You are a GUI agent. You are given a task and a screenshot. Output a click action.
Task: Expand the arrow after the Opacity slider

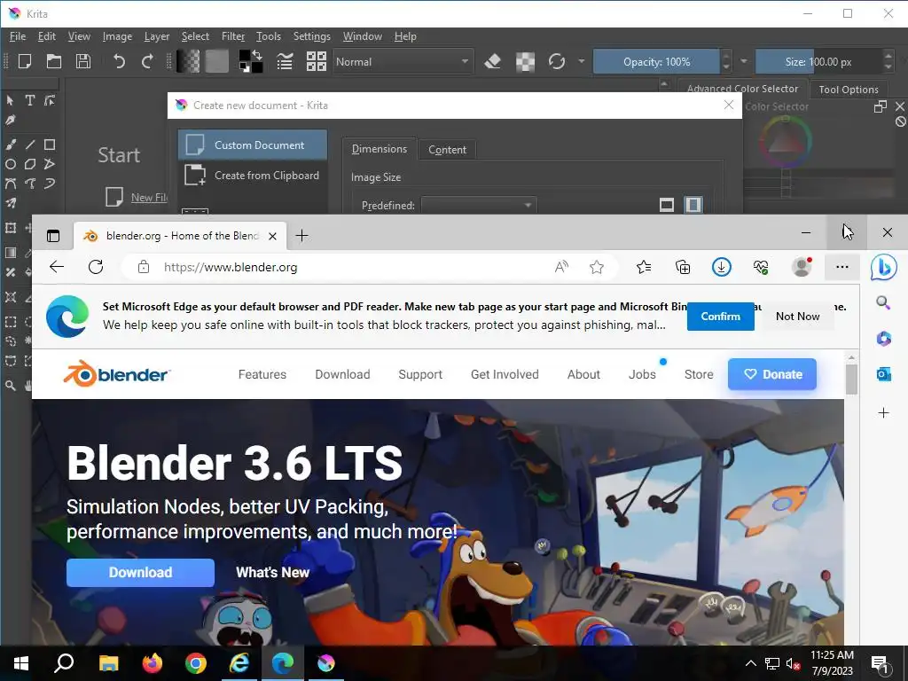click(744, 61)
